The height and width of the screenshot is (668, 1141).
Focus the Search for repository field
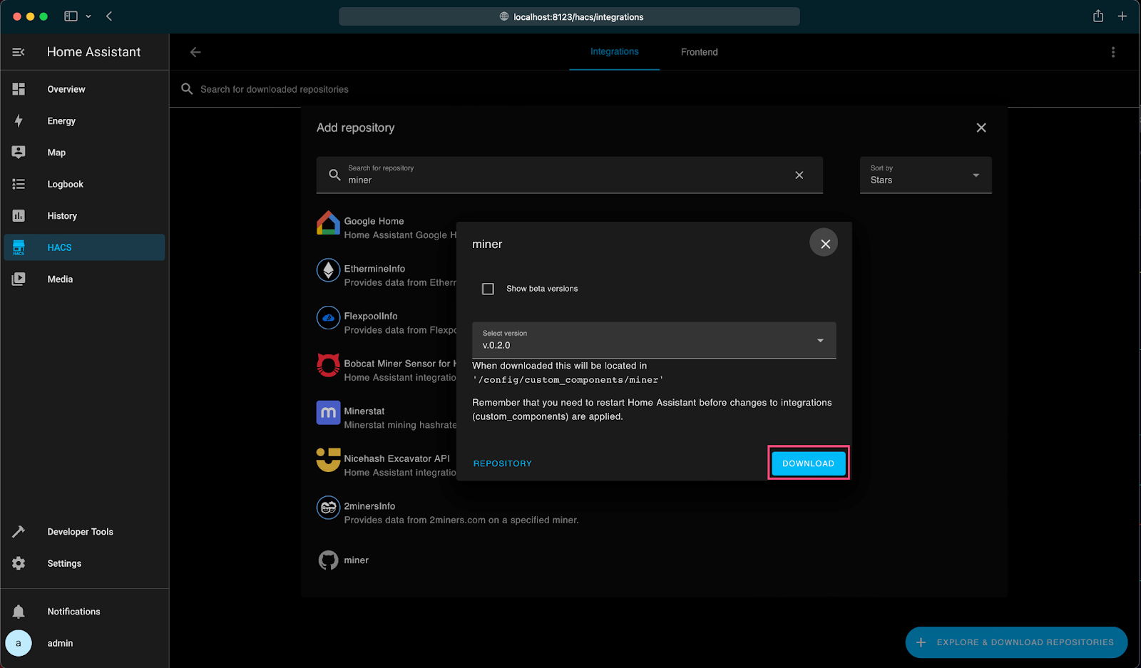click(x=570, y=175)
